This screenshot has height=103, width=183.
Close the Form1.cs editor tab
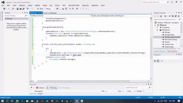41,13
